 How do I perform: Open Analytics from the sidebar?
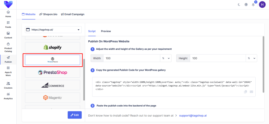click(8, 96)
